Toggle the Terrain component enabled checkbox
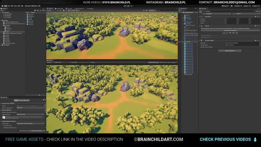Image resolution: width=261 pixels, height=147 pixels. click(203, 26)
